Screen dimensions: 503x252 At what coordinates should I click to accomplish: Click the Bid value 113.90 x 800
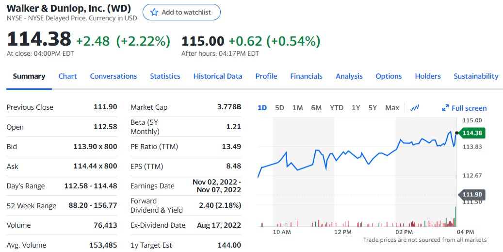tap(95, 146)
